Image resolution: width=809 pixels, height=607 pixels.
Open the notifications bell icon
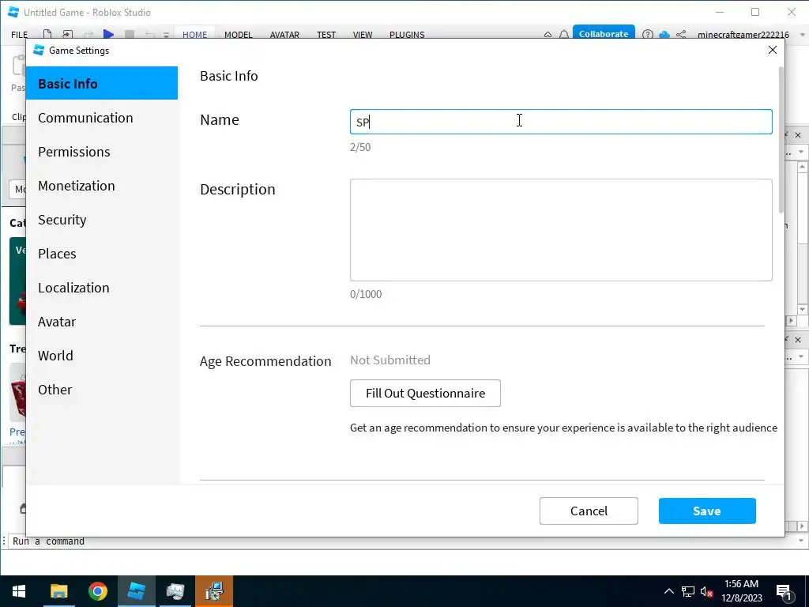(x=564, y=34)
